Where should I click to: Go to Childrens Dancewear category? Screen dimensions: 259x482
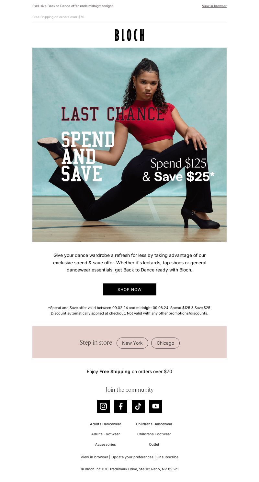[x=154, y=424]
